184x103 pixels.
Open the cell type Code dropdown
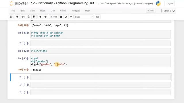pos(84,17)
